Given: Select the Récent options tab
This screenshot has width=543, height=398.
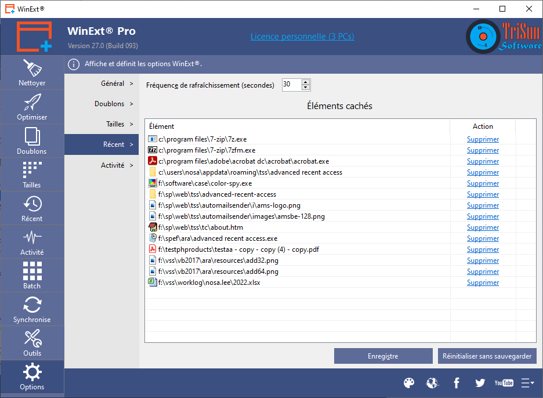Looking at the screenshot, I should 102,144.
